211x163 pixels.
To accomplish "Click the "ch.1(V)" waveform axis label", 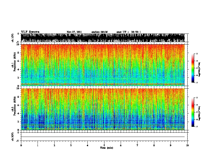I will (x=13, y=38).
